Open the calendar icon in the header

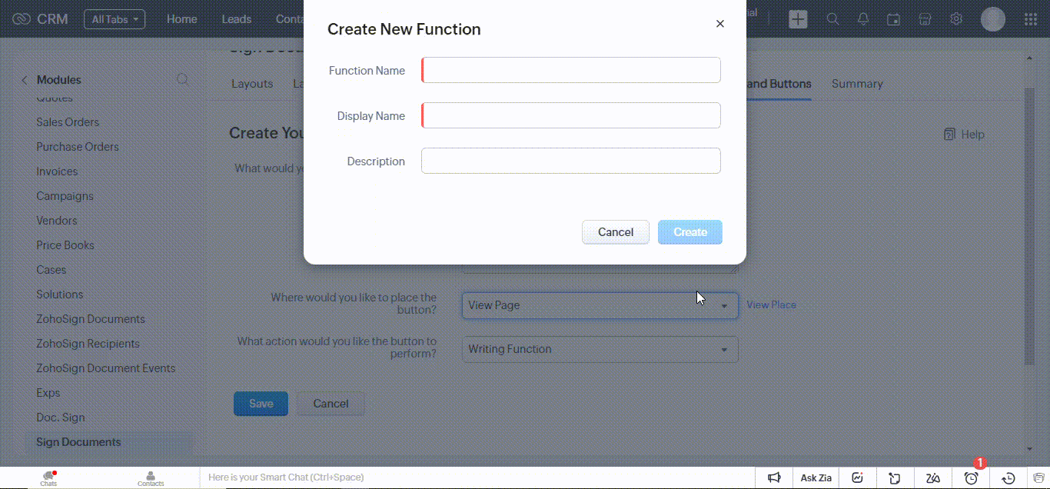(x=894, y=18)
